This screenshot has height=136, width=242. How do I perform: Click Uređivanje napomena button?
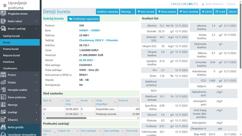click(83, 19)
